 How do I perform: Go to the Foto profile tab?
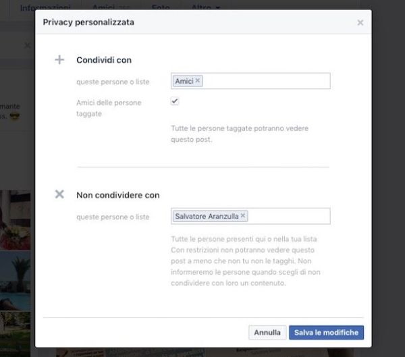coord(161,7)
